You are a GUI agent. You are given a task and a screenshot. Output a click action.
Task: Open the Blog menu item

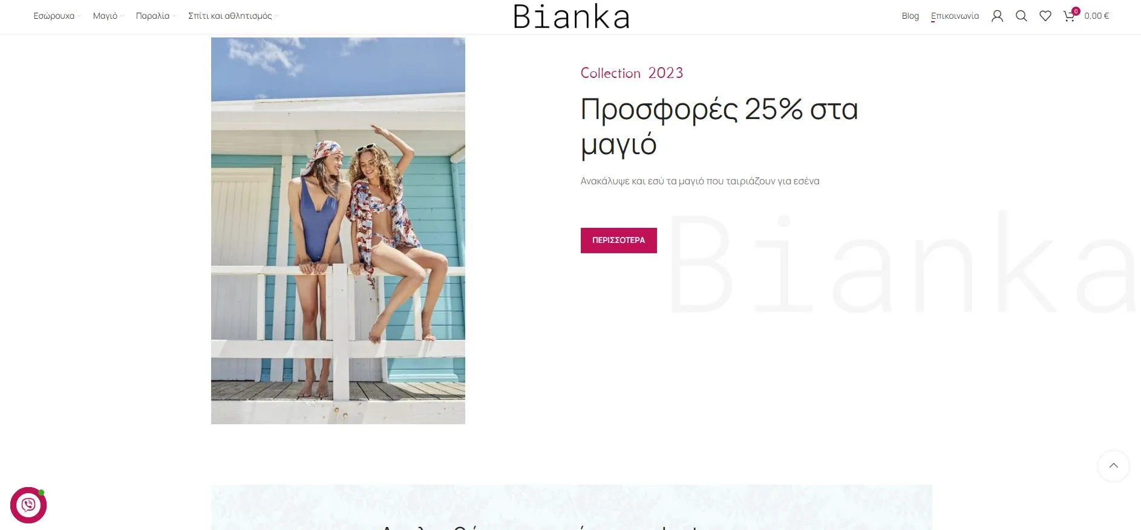pyautogui.click(x=910, y=16)
